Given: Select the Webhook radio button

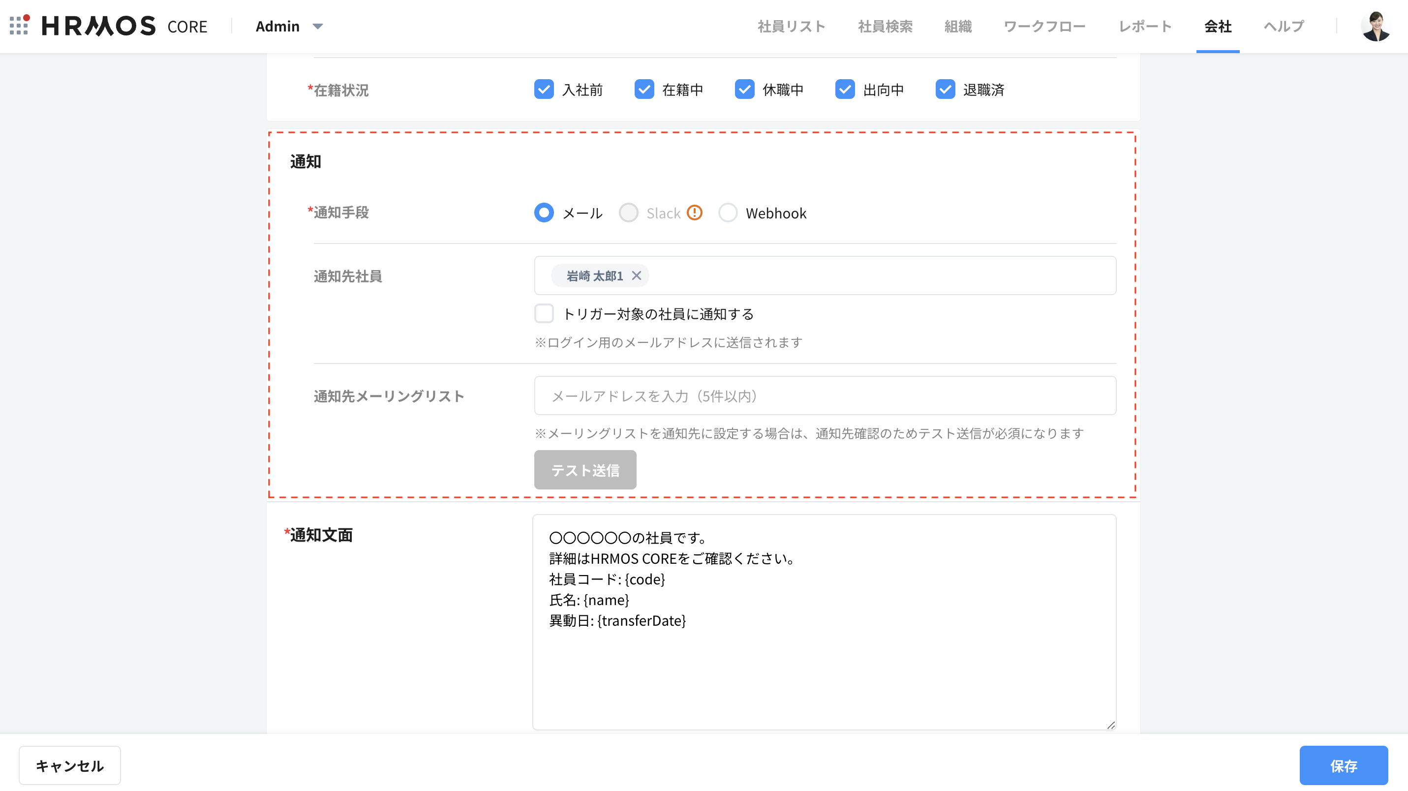Looking at the screenshot, I should click(x=728, y=213).
